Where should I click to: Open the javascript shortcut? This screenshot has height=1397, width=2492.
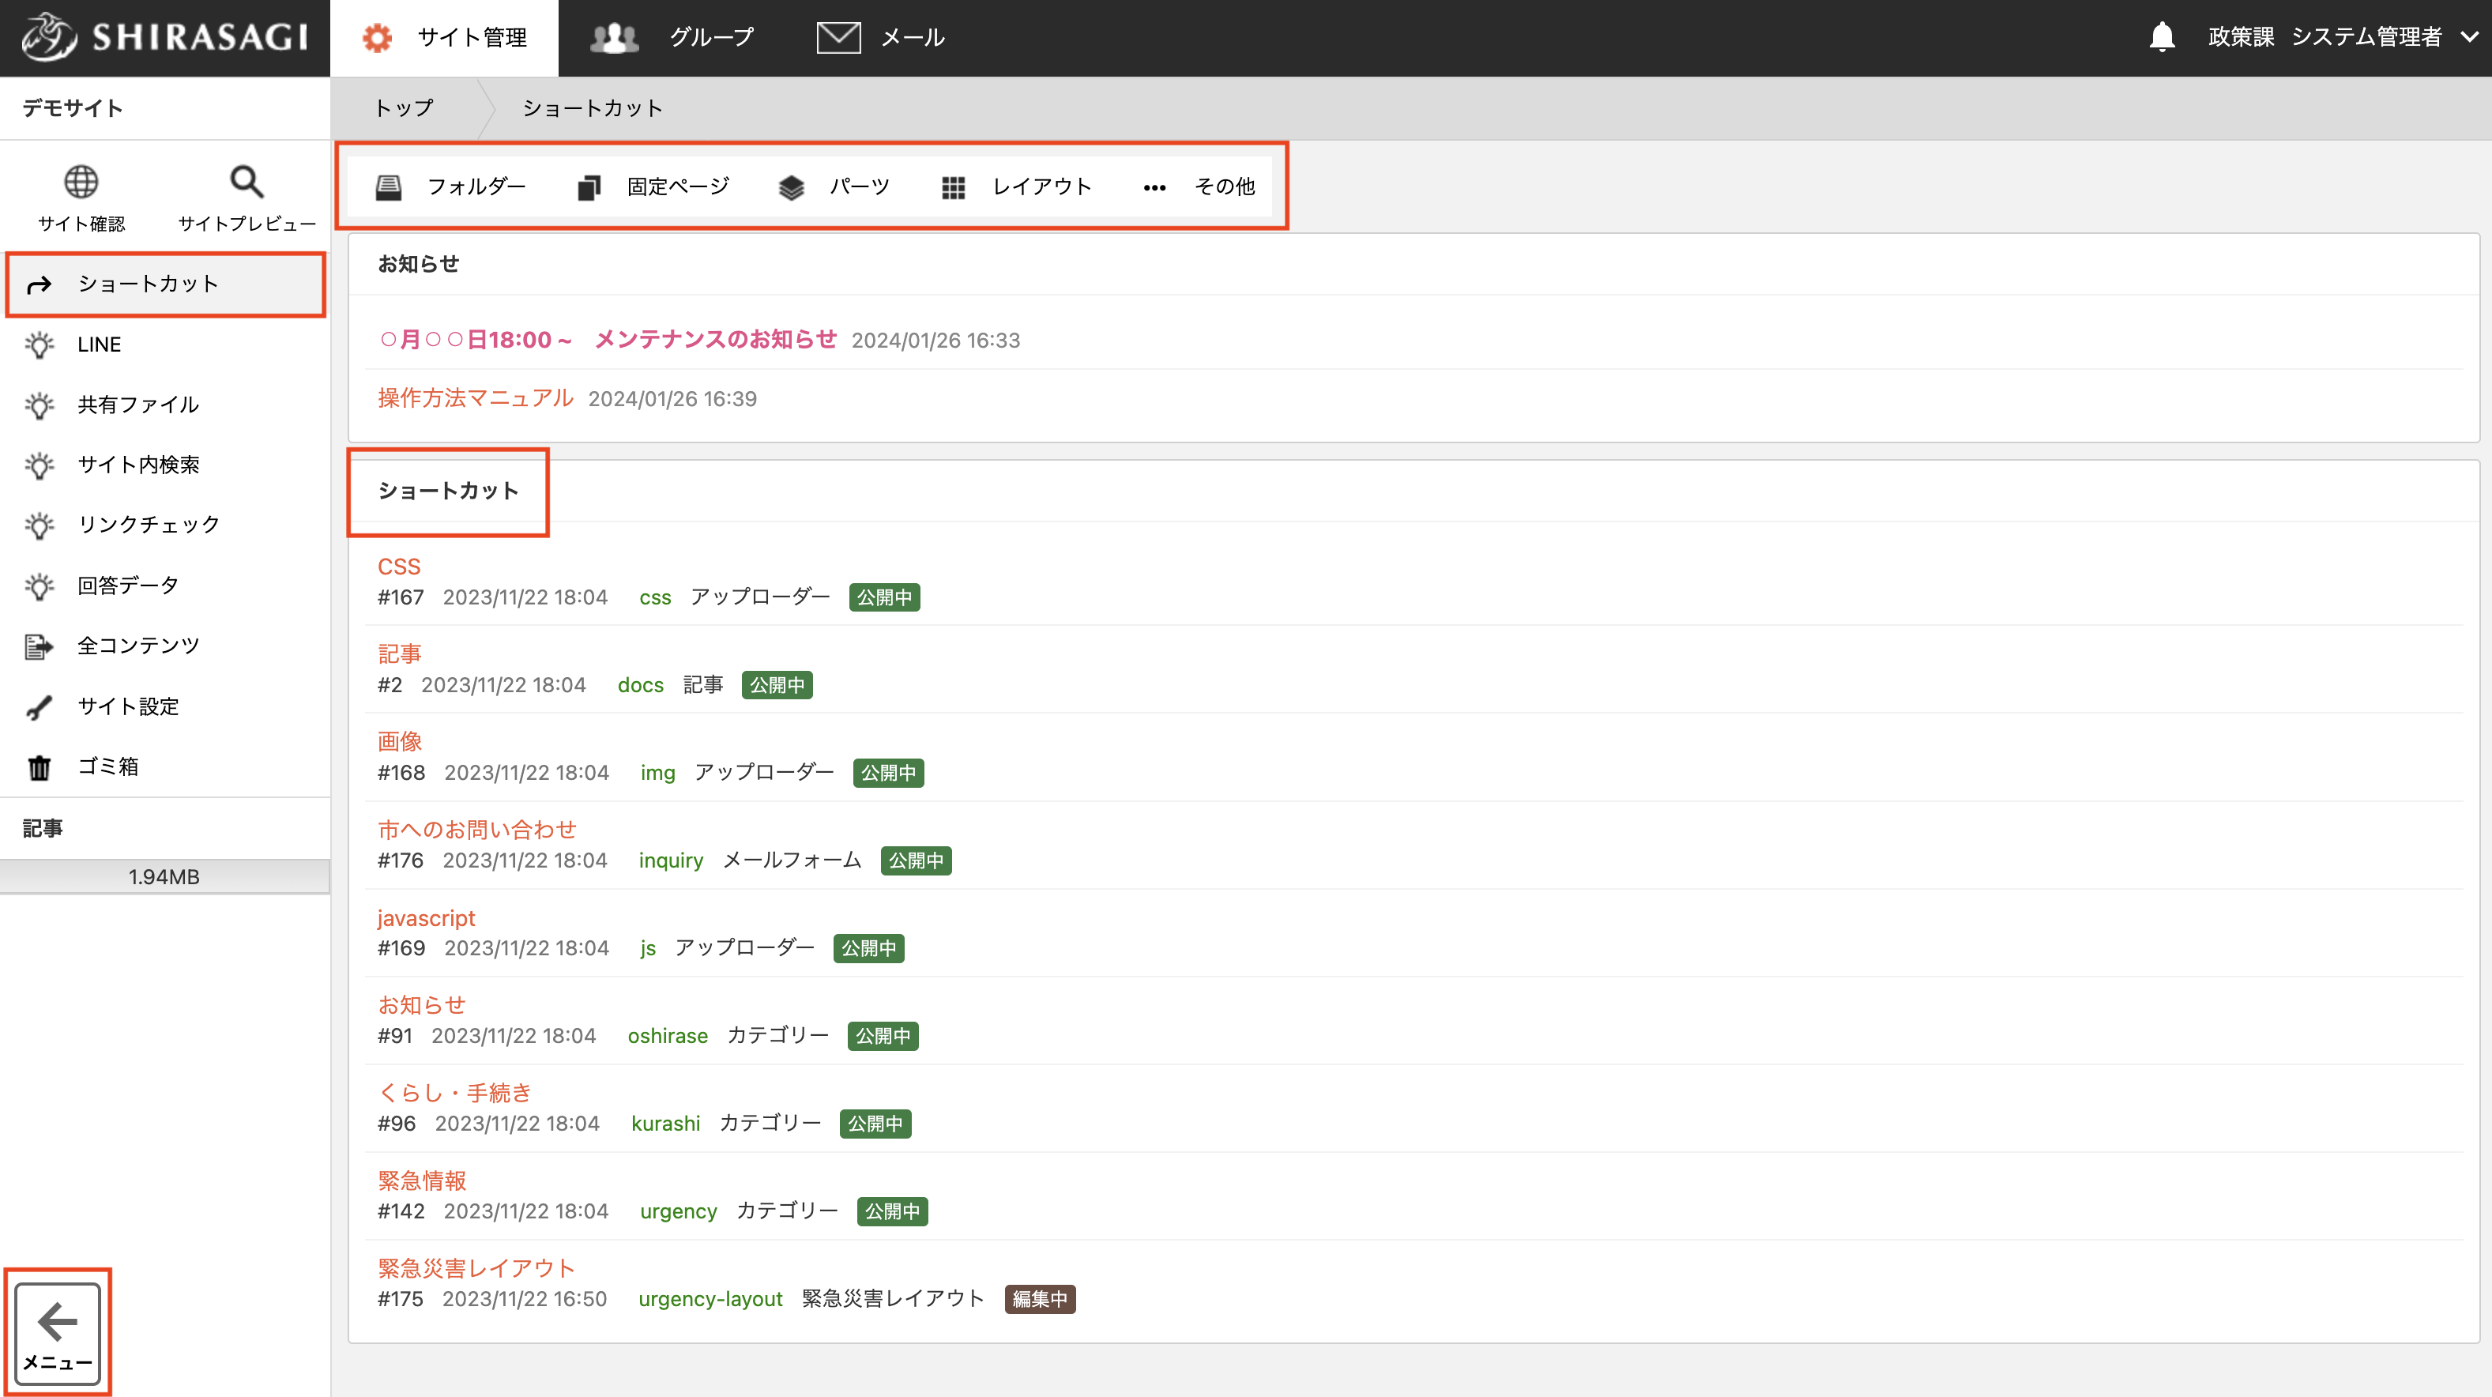pyautogui.click(x=426, y=917)
